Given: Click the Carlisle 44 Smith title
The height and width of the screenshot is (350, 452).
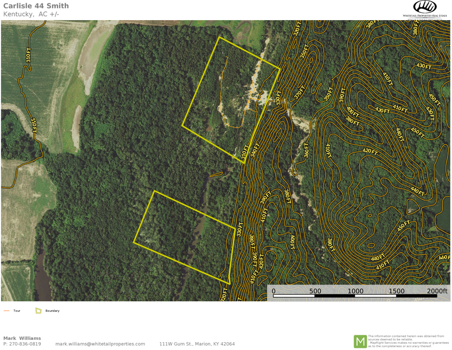Looking at the screenshot, I should 36,6.
